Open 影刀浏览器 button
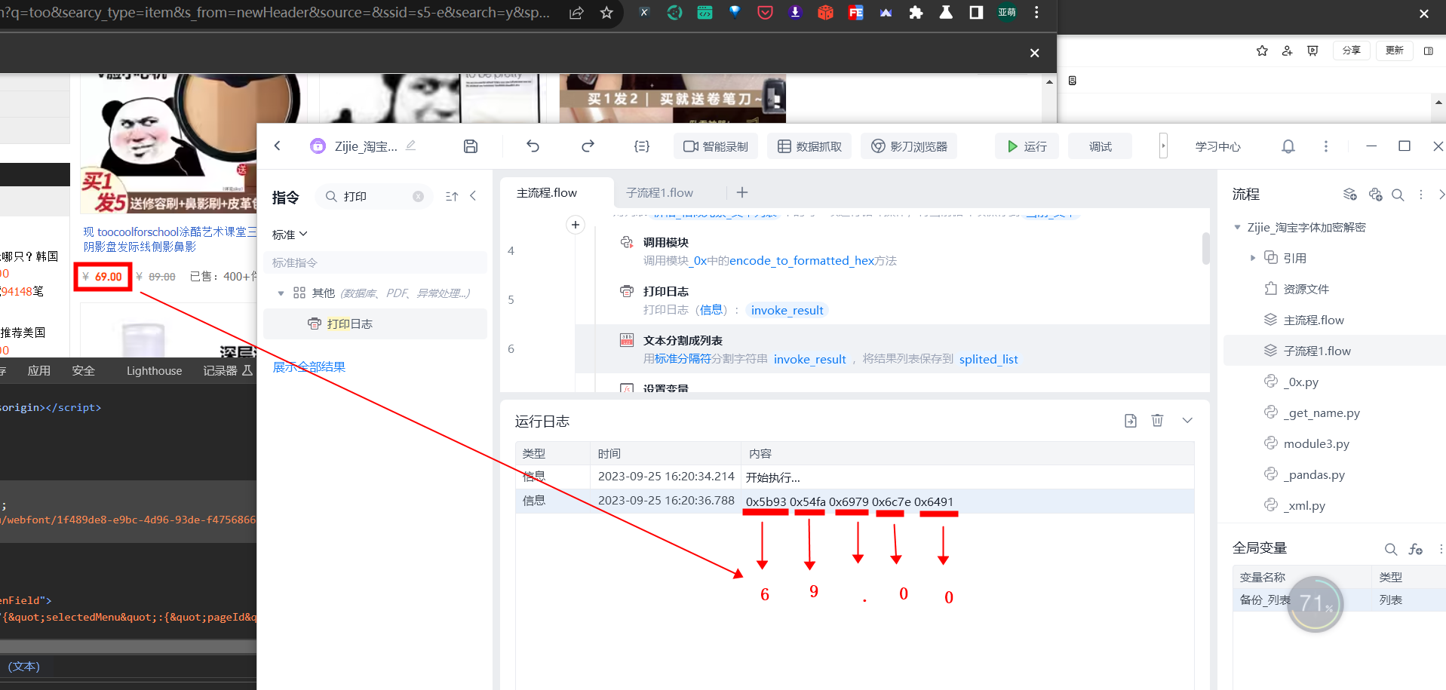 click(909, 146)
